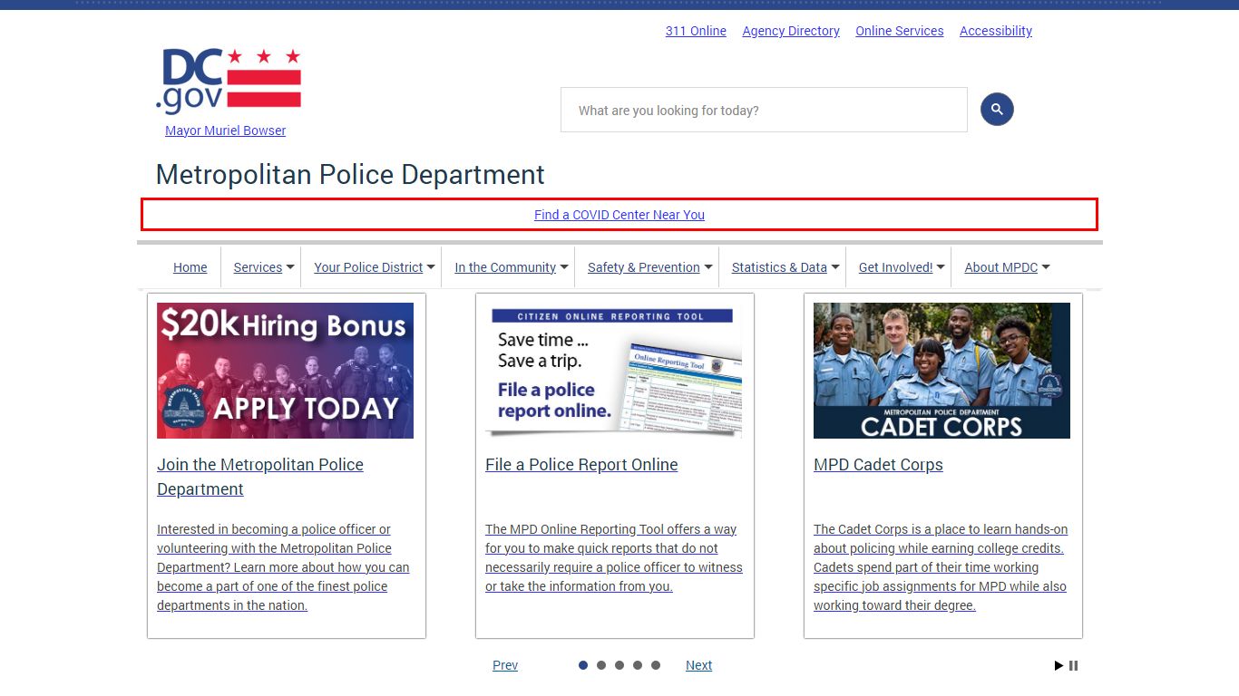Open the Get Involved! menu link
Viewport: 1239px width, 696px height.
tap(896, 267)
